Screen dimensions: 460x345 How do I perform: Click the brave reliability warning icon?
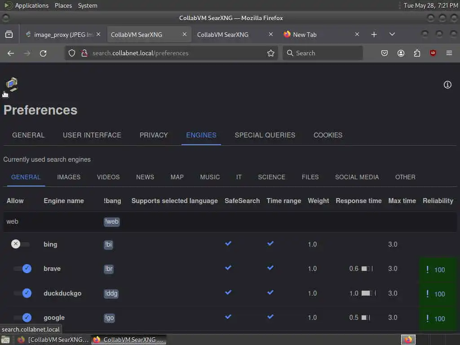(427, 270)
